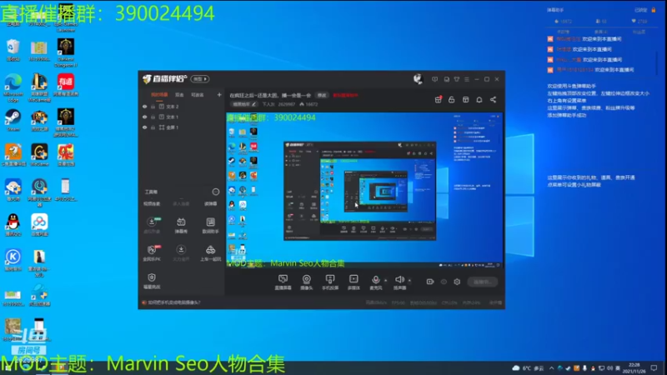
Task: Open the data assistant tool icon
Action: tap(211, 225)
